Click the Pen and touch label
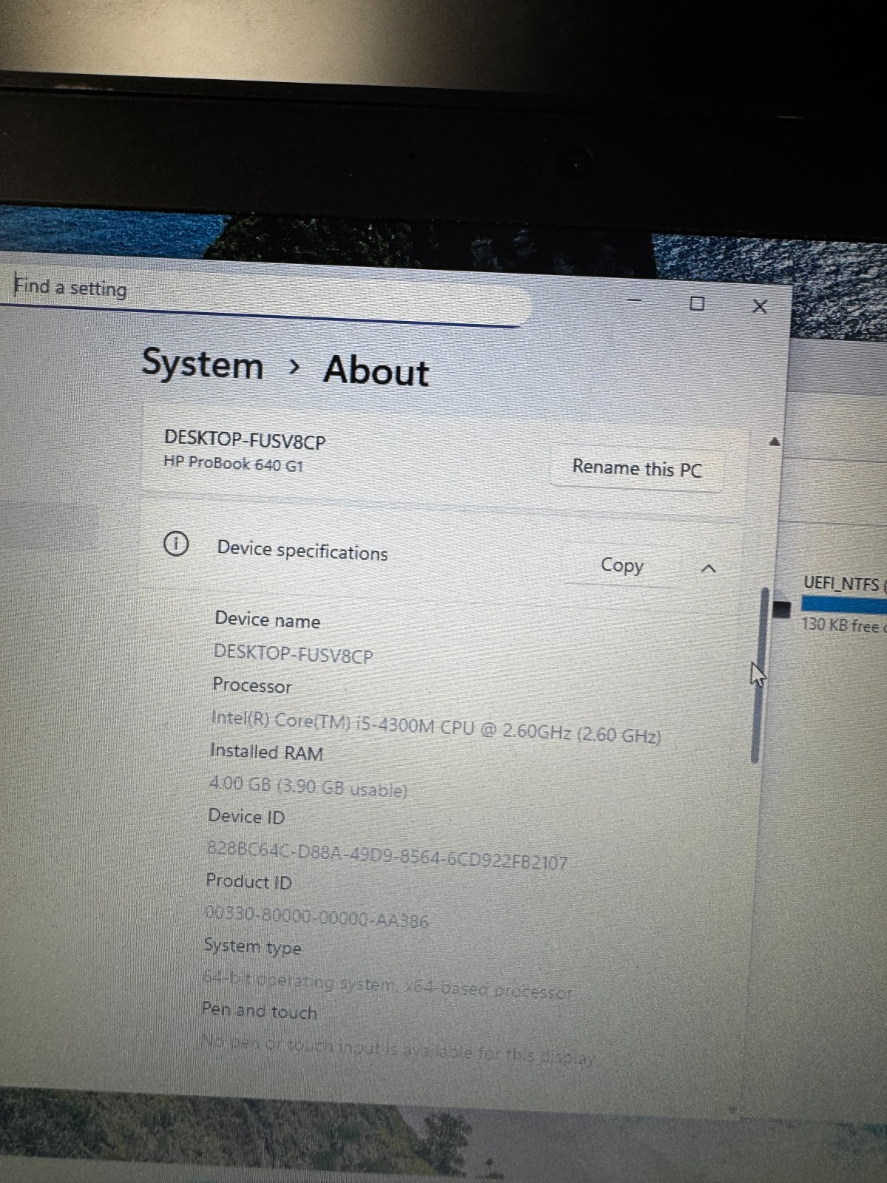 pyautogui.click(x=259, y=1010)
